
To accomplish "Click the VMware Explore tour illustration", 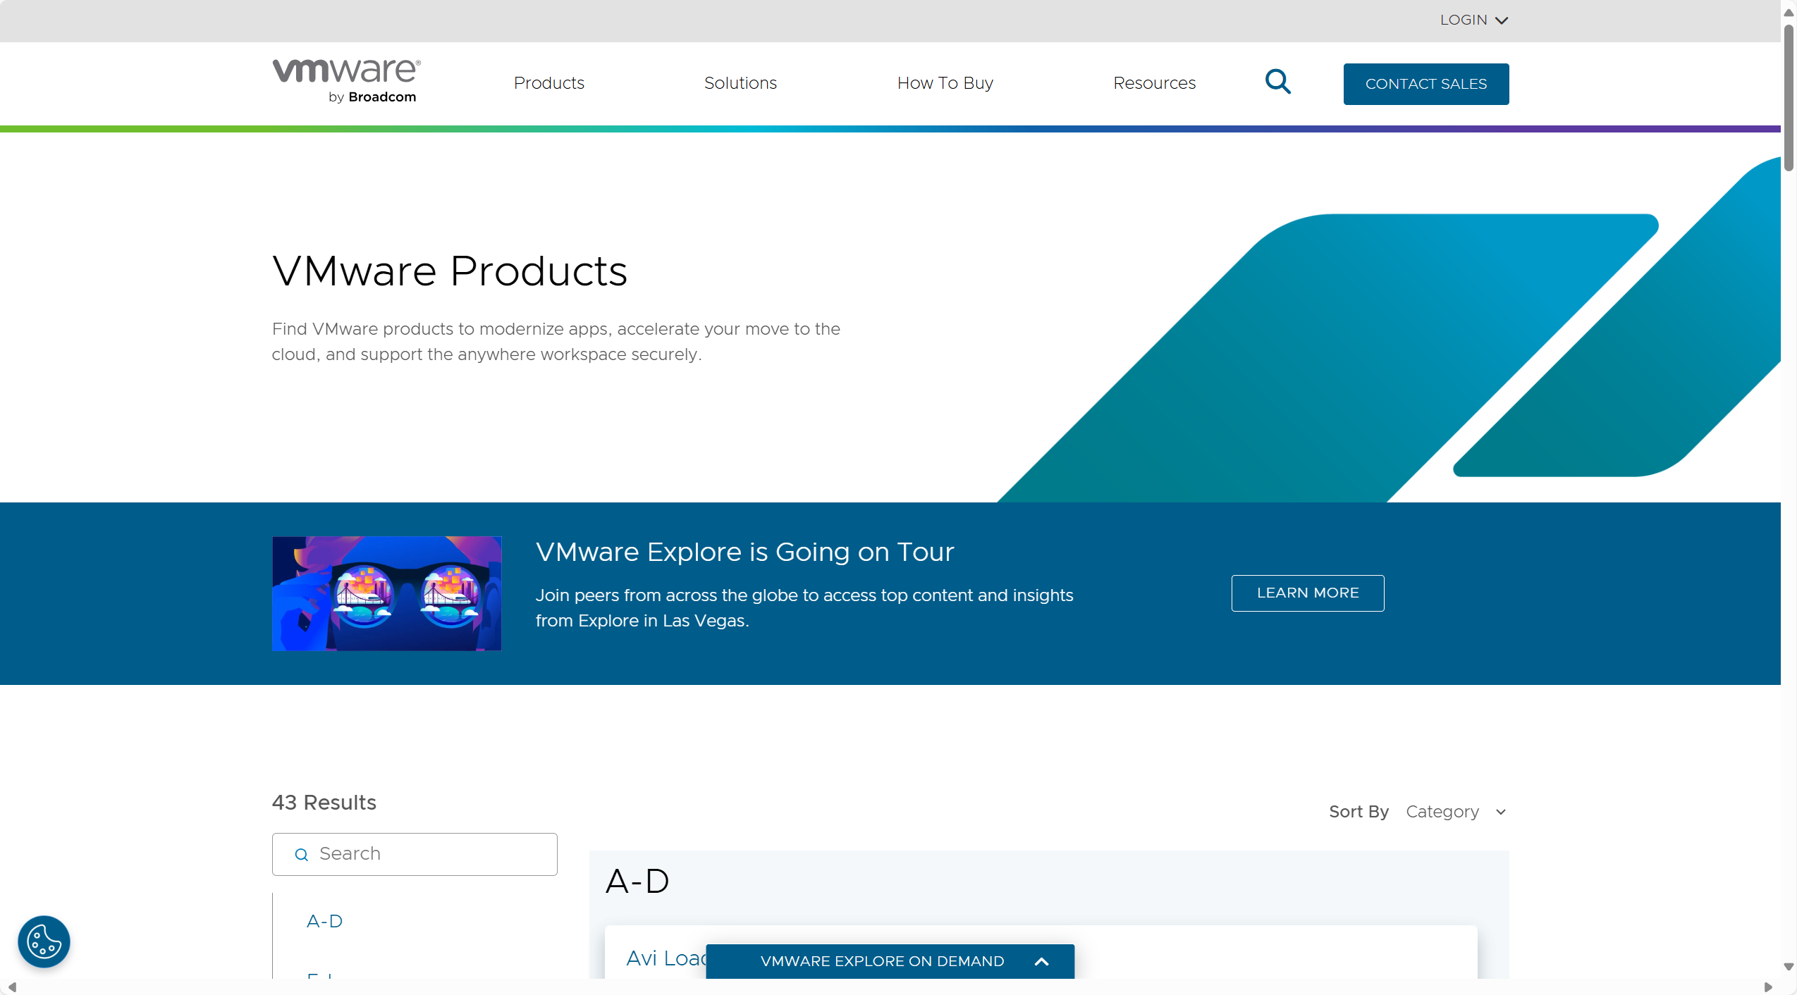I will pos(386,593).
